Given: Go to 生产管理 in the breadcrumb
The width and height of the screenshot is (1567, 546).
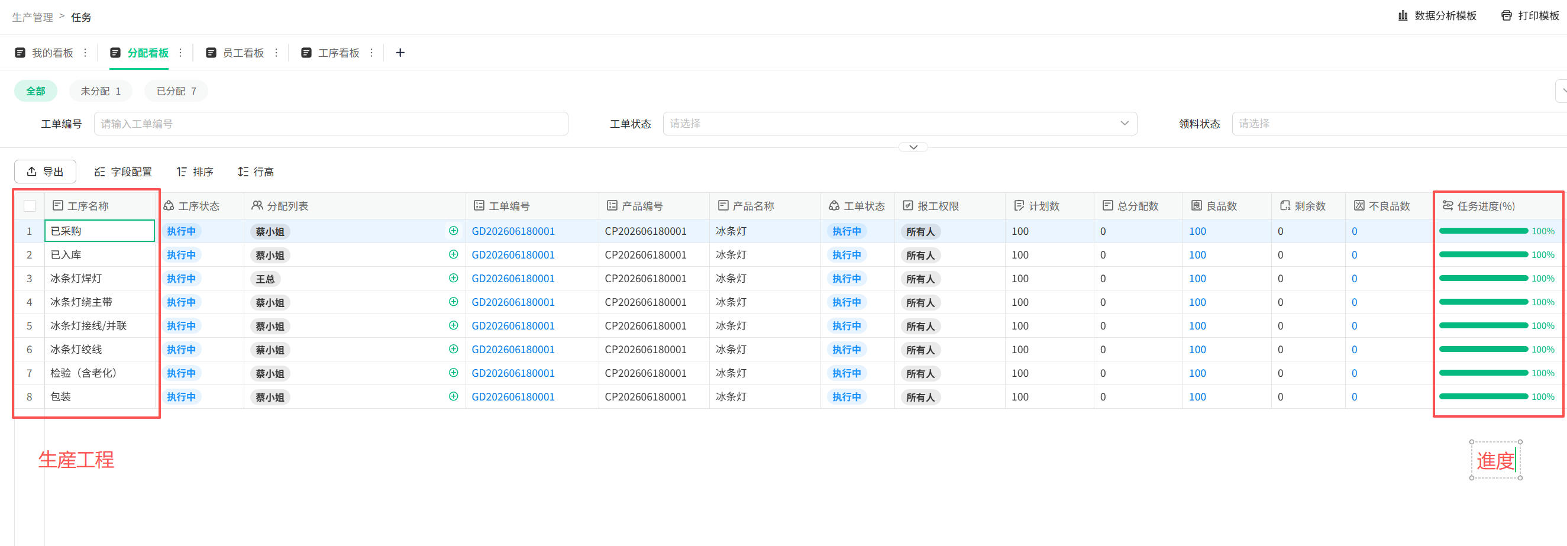Looking at the screenshot, I should coord(33,17).
